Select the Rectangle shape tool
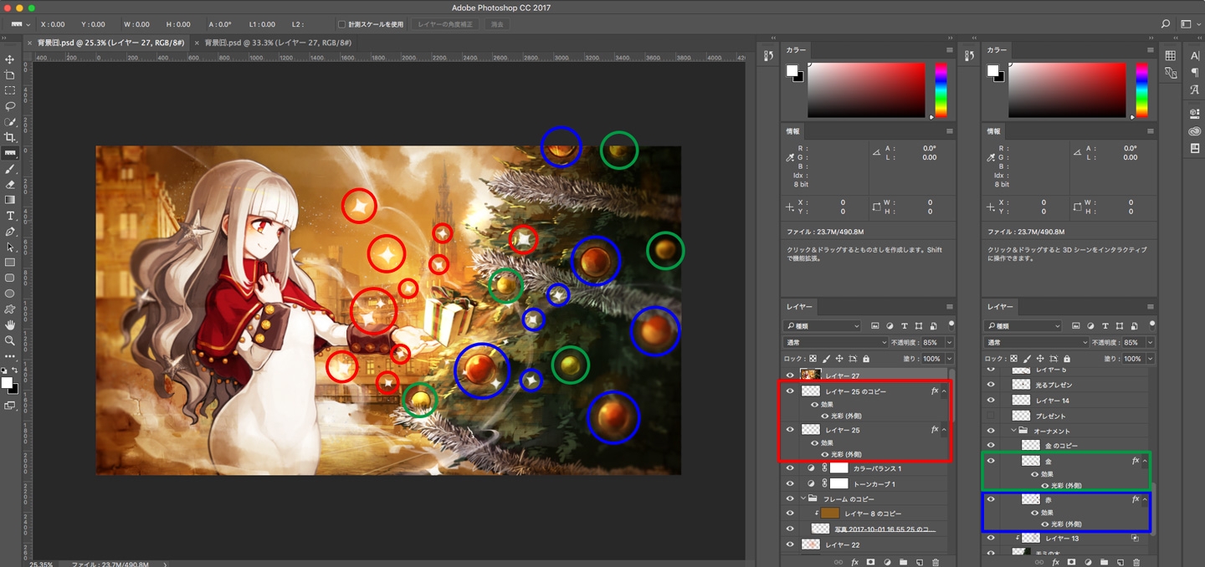Screen dimensions: 1205x567 [x=10, y=263]
